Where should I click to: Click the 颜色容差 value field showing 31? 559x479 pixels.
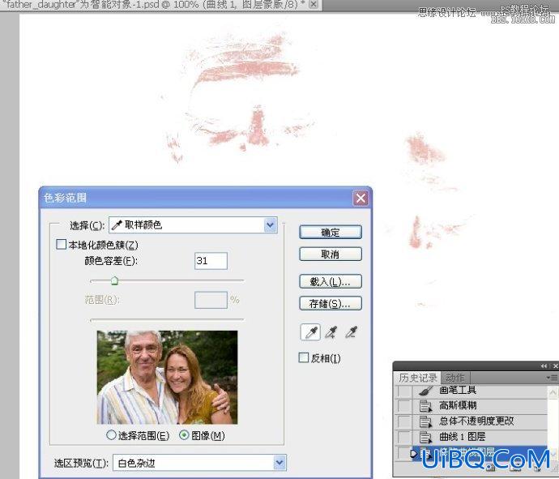click(211, 261)
